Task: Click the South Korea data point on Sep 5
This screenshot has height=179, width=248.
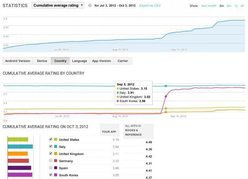Action: point(165,96)
